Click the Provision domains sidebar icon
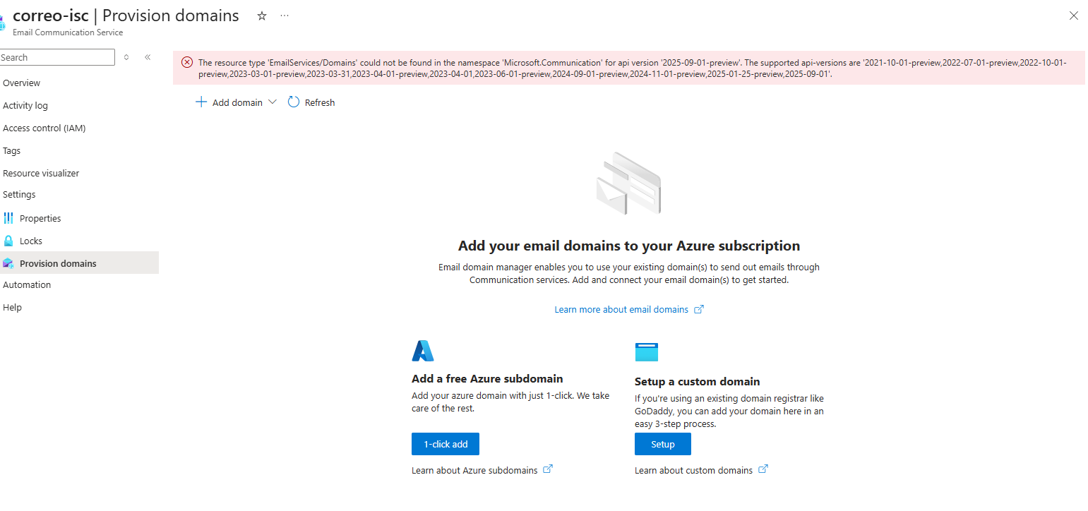 coord(8,263)
